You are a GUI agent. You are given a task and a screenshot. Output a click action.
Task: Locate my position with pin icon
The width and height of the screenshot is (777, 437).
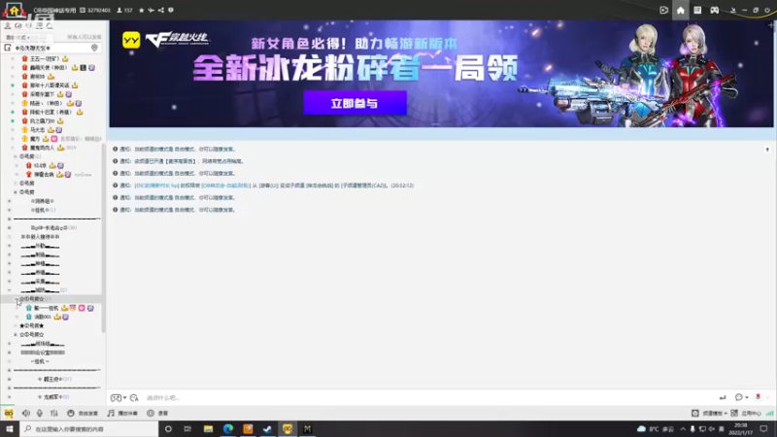pos(94,48)
